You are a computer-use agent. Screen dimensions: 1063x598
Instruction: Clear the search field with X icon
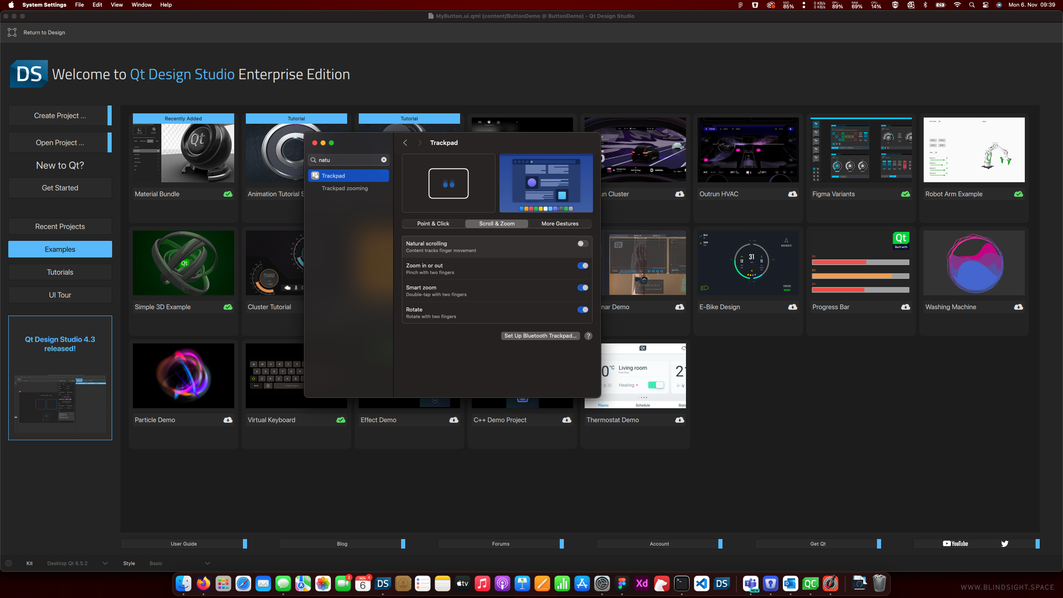pyautogui.click(x=384, y=160)
